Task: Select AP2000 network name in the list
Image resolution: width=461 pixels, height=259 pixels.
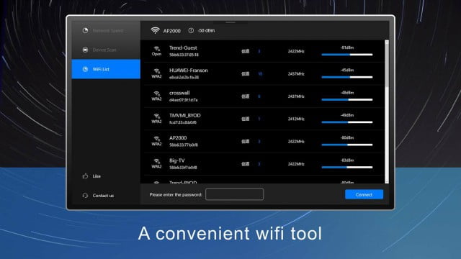Action: point(178,138)
